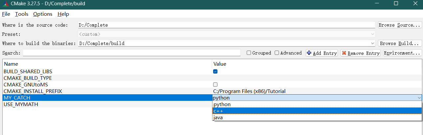Enable the Advanced checkbox

pos(277,53)
